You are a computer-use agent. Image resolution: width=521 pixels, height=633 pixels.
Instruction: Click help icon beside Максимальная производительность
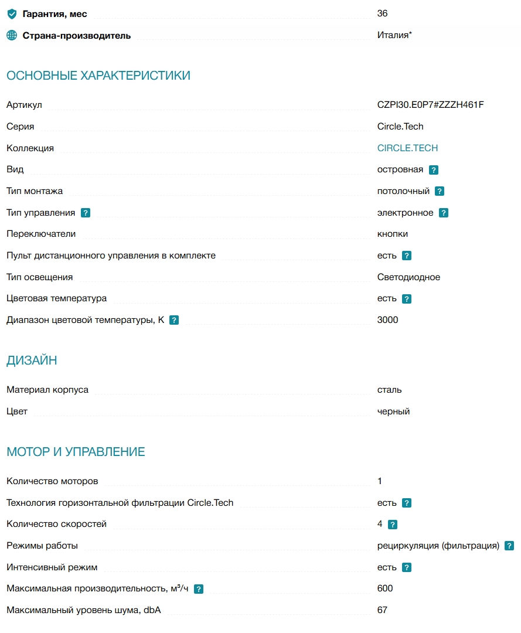(199, 589)
